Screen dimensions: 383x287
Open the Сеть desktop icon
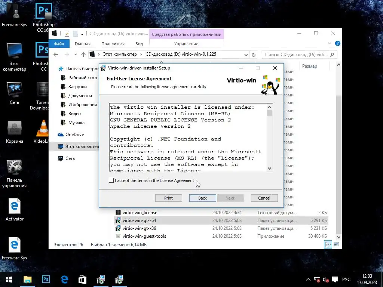tap(15, 93)
